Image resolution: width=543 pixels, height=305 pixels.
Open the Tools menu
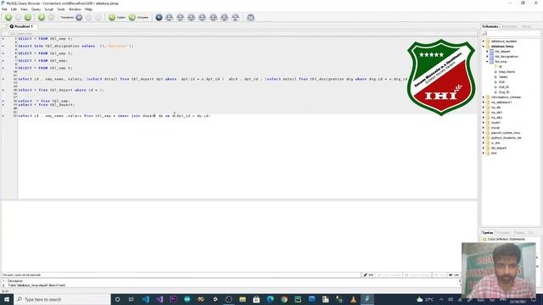click(61, 9)
